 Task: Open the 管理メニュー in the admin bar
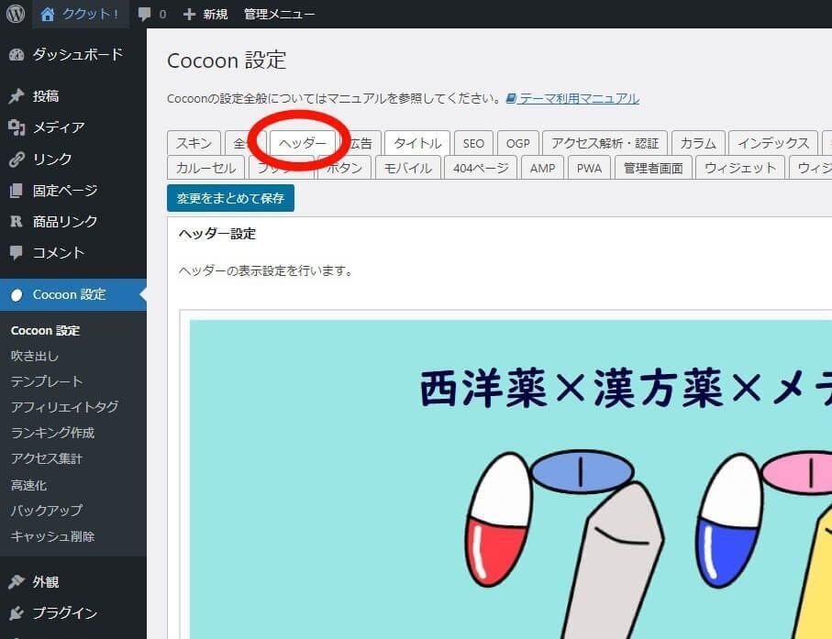tap(279, 15)
